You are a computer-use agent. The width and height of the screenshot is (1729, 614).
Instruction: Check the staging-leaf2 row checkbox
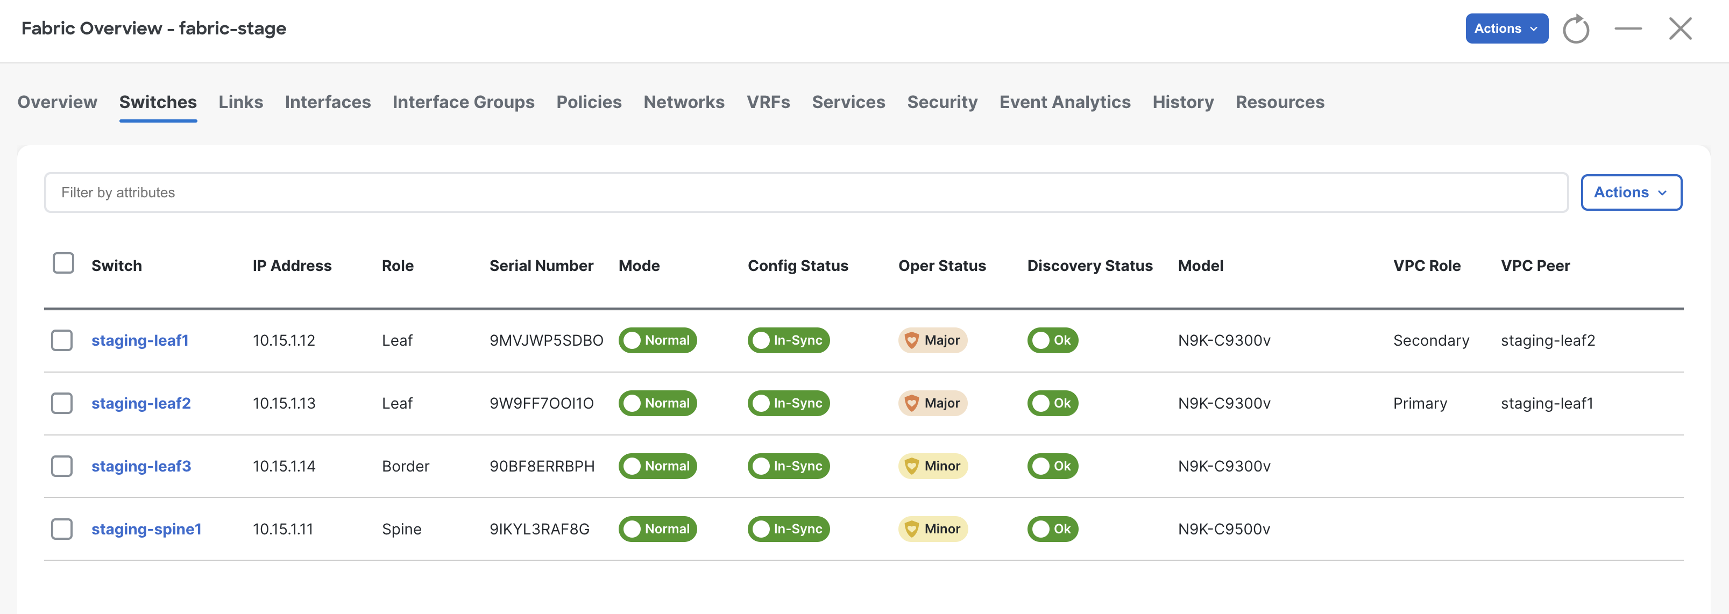point(62,403)
